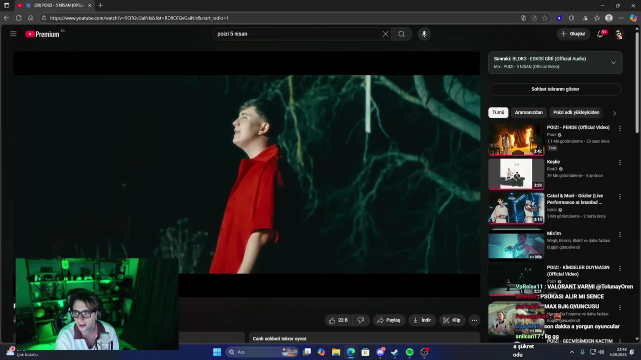Dislike the video with thumbs down
Screen dimensions: 641x360
pos(361,320)
